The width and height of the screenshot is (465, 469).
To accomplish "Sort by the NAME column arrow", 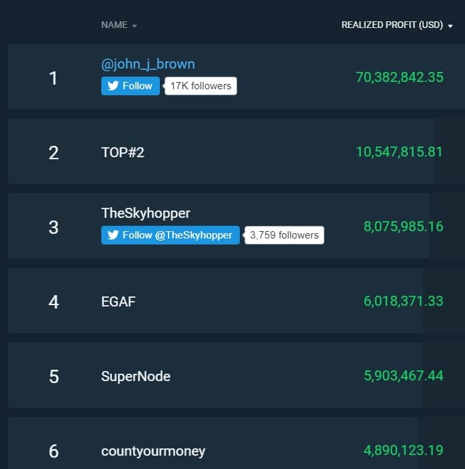I will pos(135,26).
